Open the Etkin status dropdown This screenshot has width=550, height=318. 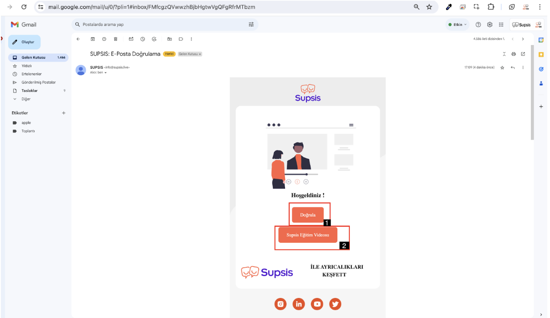pos(457,24)
